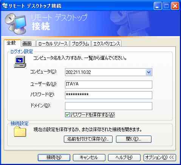Click the yellow folder connection settings icon
Image resolution: width=181 pixels, height=165 pixels.
coord(20,132)
